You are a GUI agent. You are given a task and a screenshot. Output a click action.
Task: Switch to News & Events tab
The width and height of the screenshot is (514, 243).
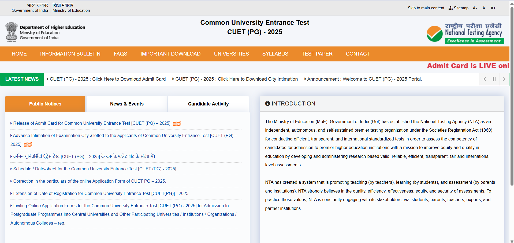point(127,104)
